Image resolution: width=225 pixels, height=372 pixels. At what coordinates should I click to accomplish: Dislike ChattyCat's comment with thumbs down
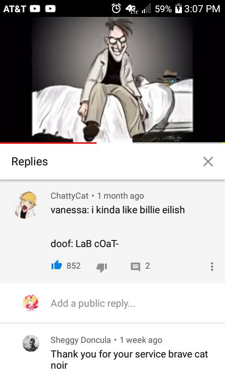pos(102,267)
